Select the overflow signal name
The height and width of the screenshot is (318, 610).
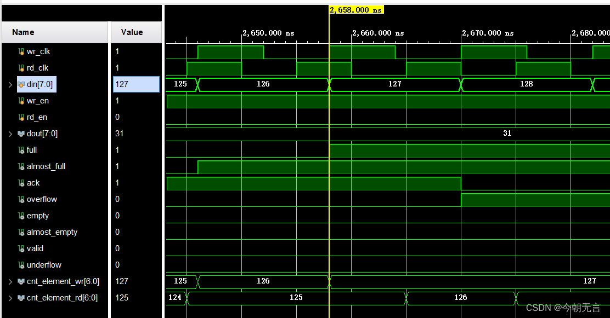click(42, 199)
